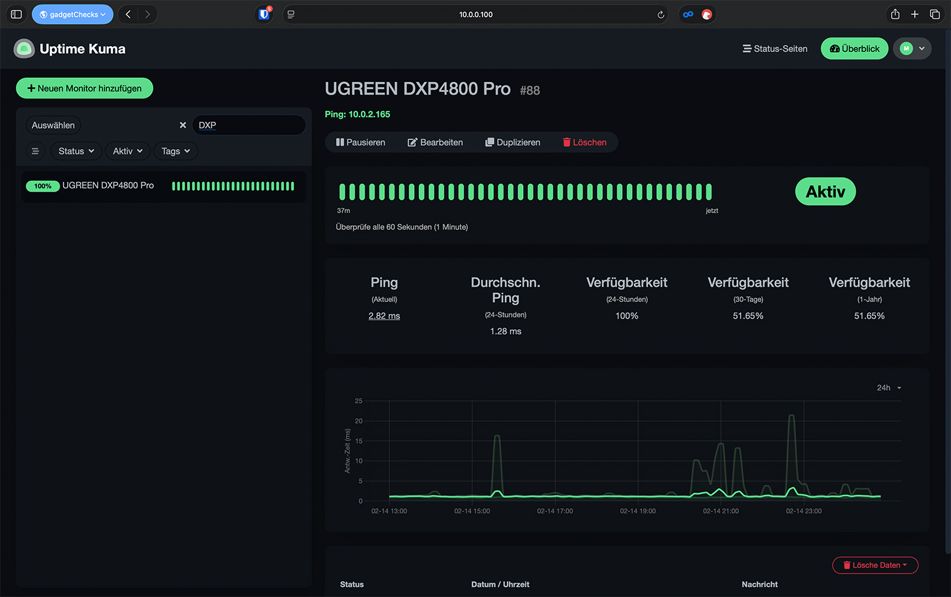Clear the DXP search with X icon
The height and width of the screenshot is (597, 951).
point(183,126)
